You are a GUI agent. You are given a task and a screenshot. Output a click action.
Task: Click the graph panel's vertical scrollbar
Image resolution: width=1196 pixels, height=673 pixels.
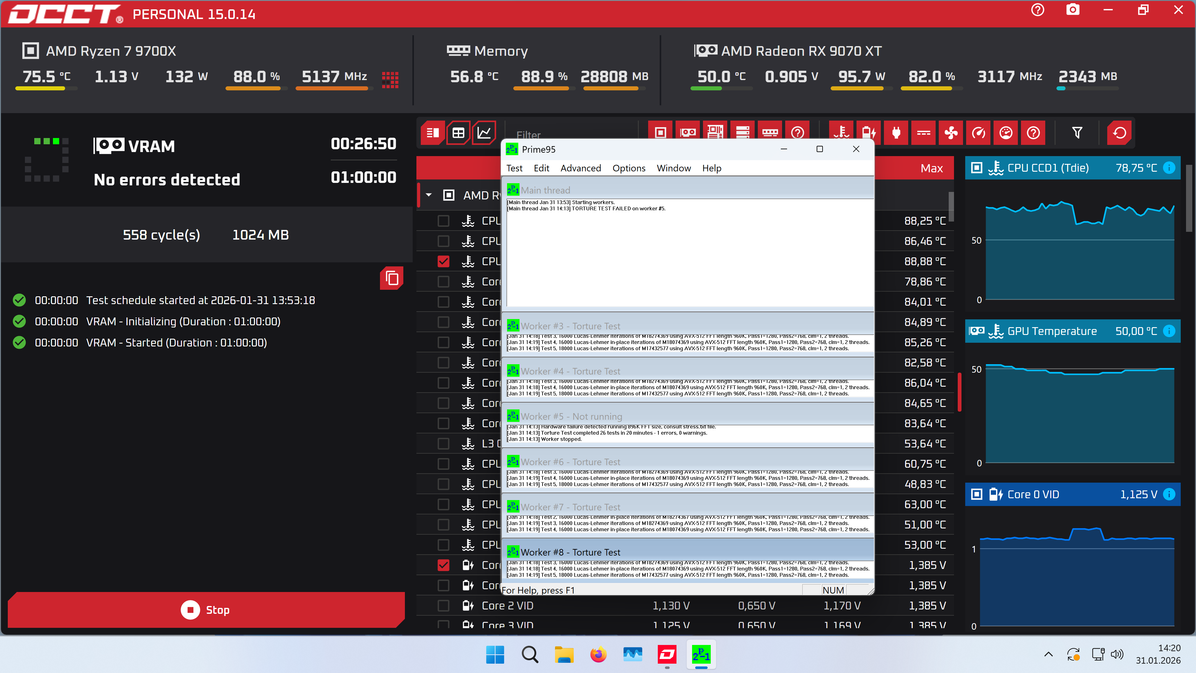pyautogui.click(x=1189, y=198)
